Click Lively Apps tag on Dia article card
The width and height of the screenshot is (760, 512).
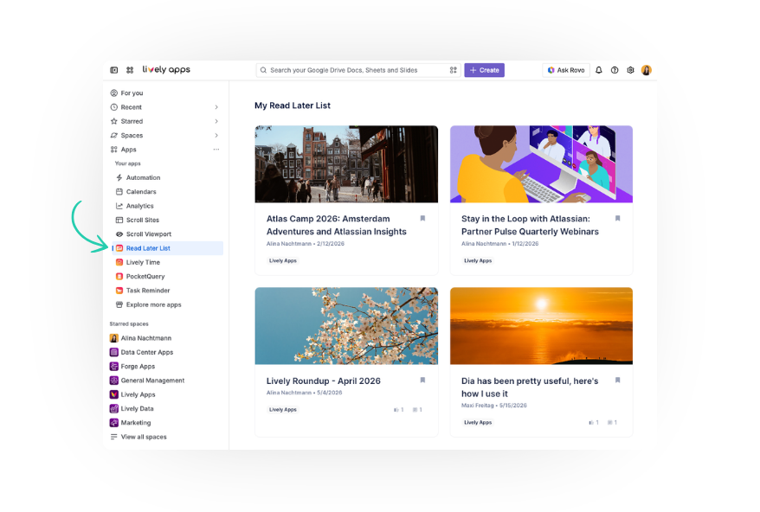[x=478, y=422]
